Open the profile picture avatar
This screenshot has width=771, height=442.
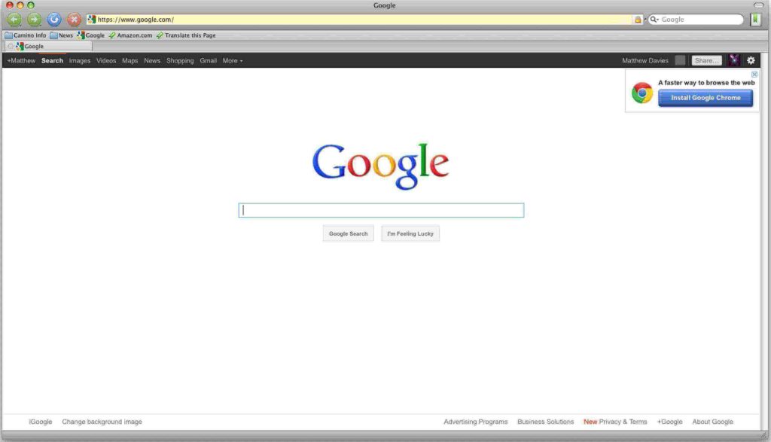(734, 60)
